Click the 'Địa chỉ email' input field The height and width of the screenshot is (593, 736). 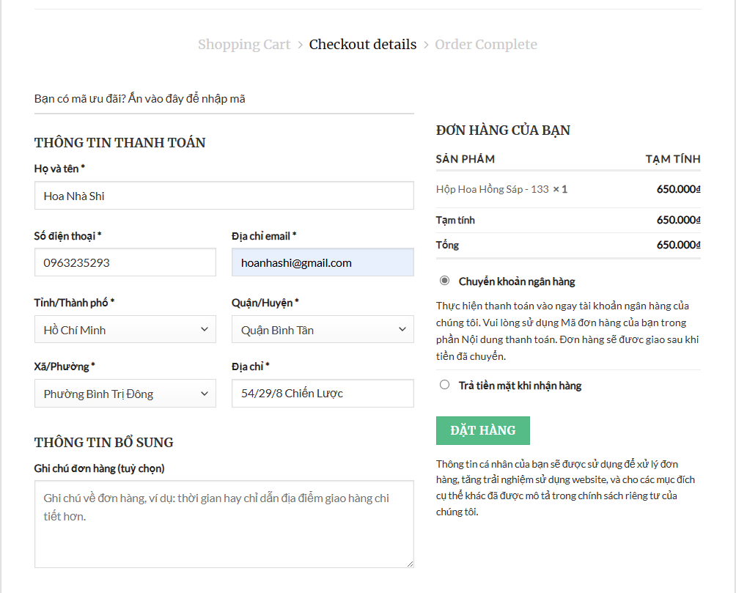[322, 262]
